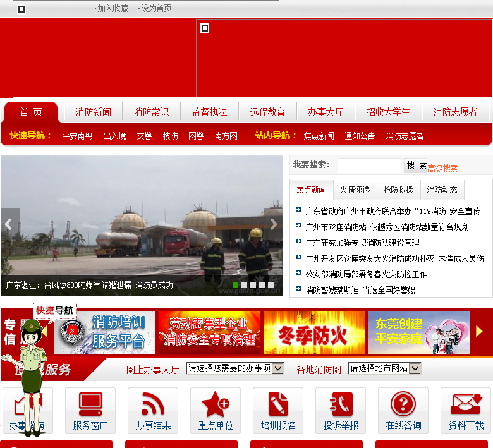Image resolution: width=493 pixels, height=448 pixels.
Task: Open 东莞创建平安家庭 banner
Action: click(x=419, y=332)
